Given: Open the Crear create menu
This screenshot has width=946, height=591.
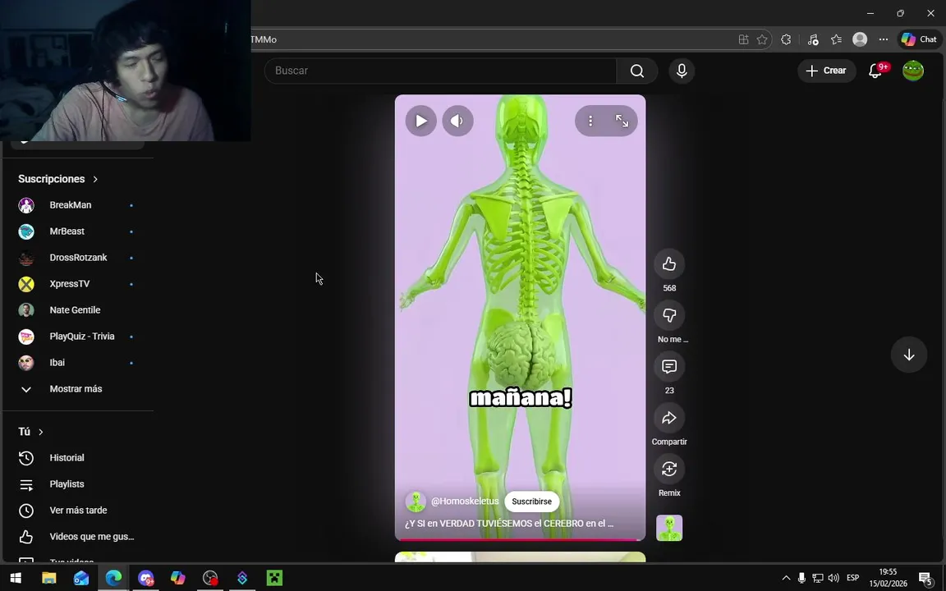Looking at the screenshot, I should 827,71.
